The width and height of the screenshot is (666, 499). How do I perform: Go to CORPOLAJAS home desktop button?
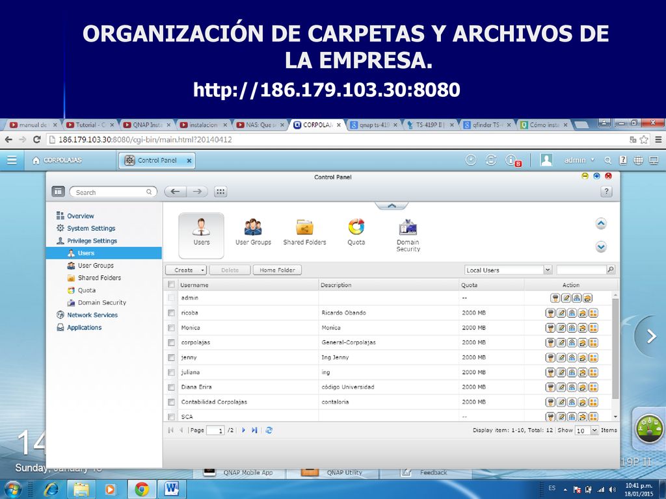tap(57, 160)
